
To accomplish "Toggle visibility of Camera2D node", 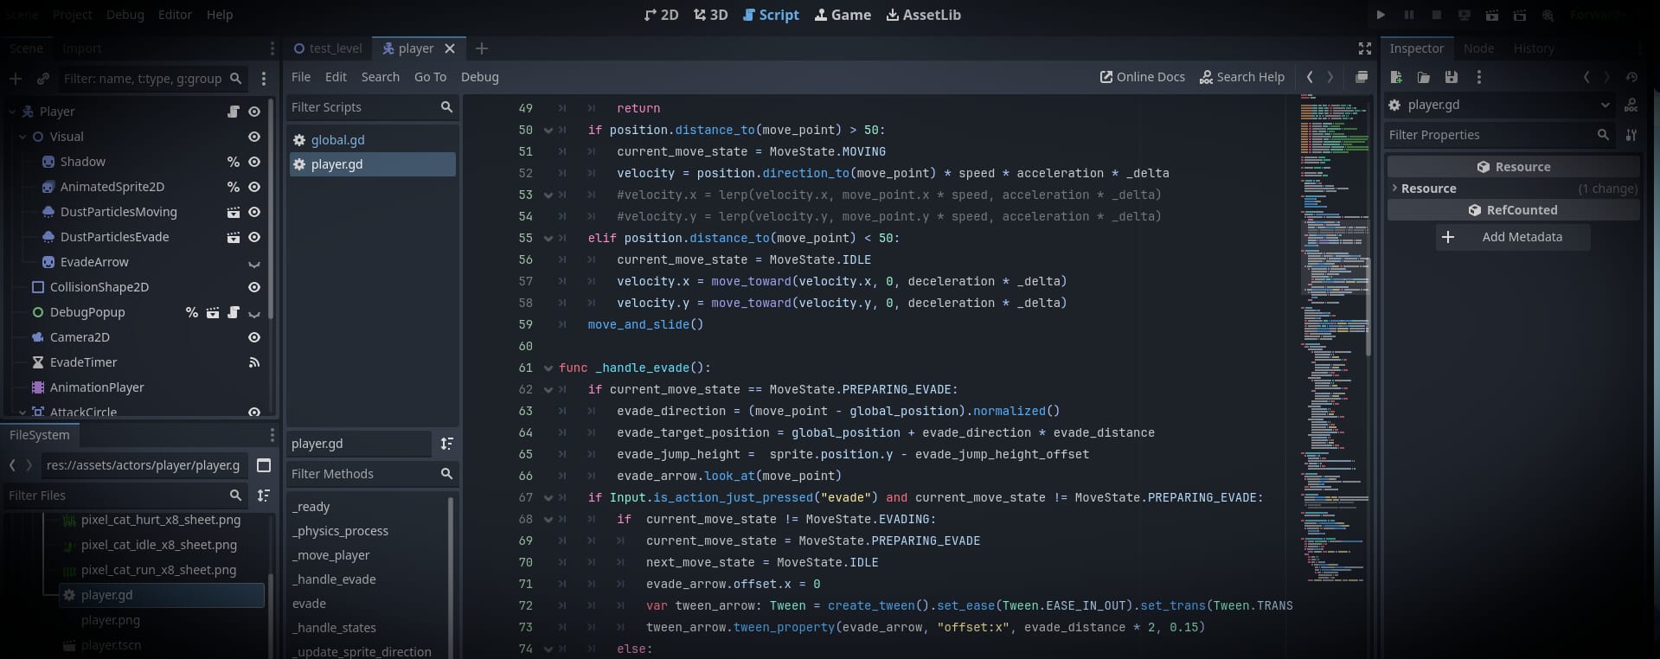I will click(x=253, y=337).
